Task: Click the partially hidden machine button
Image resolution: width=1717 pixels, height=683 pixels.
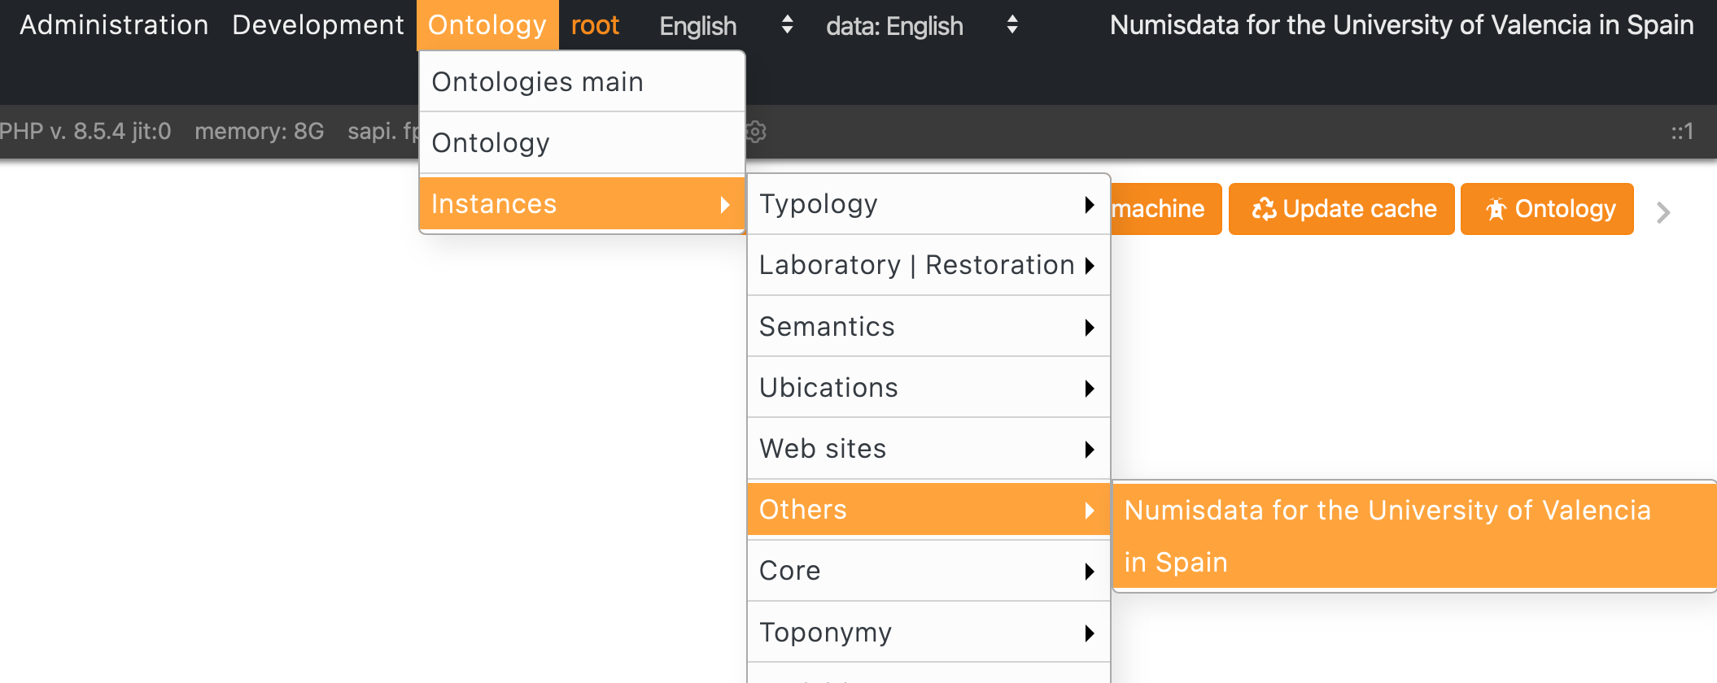Action: (x=1165, y=209)
